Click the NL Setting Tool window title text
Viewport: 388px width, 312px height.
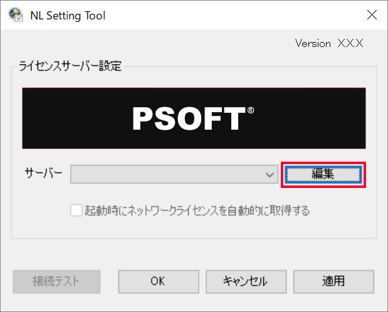coord(68,15)
